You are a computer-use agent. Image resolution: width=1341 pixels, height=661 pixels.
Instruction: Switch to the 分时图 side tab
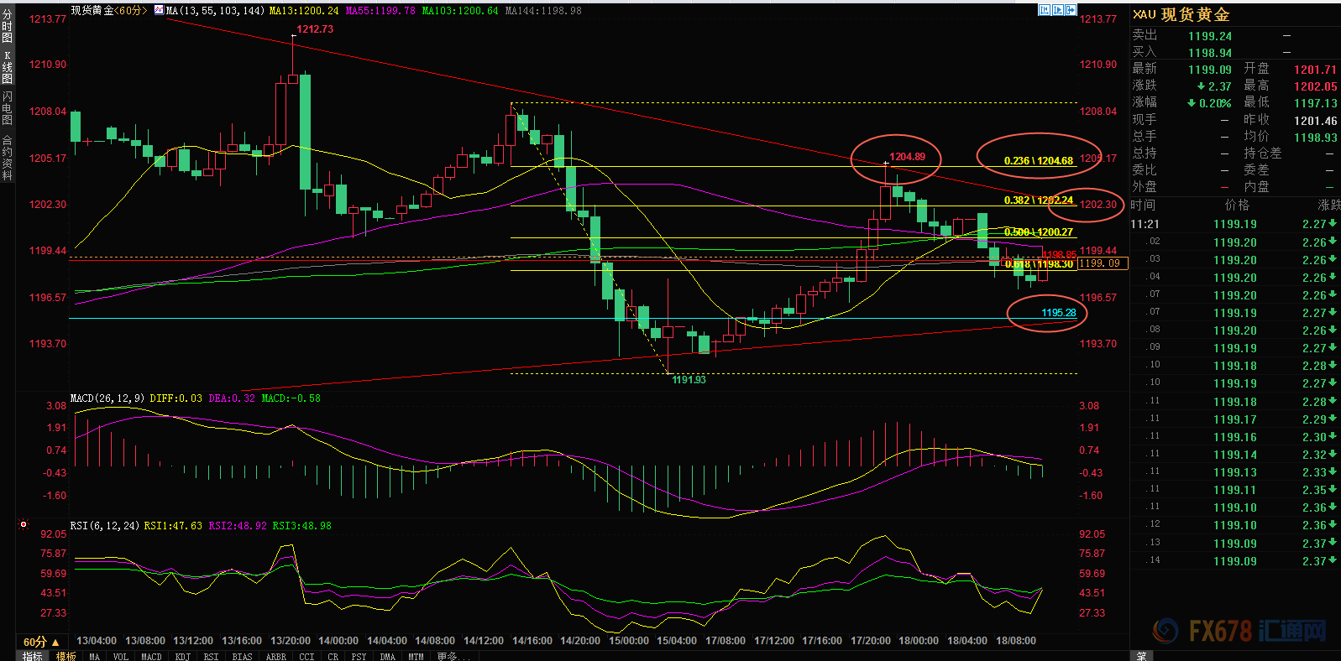(x=7, y=26)
